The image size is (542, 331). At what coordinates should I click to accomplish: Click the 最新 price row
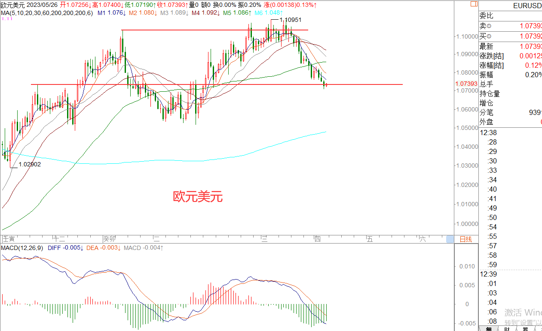[x=511, y=46]
